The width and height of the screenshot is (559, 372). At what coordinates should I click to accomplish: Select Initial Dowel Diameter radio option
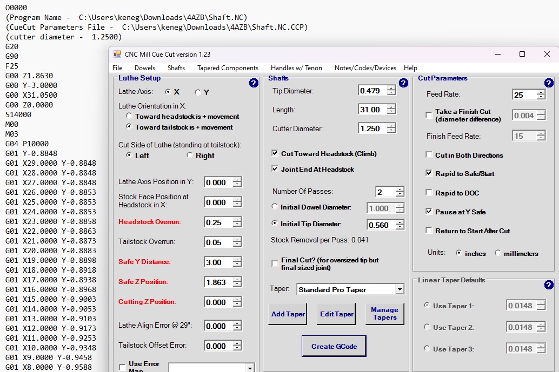point(274,206)
